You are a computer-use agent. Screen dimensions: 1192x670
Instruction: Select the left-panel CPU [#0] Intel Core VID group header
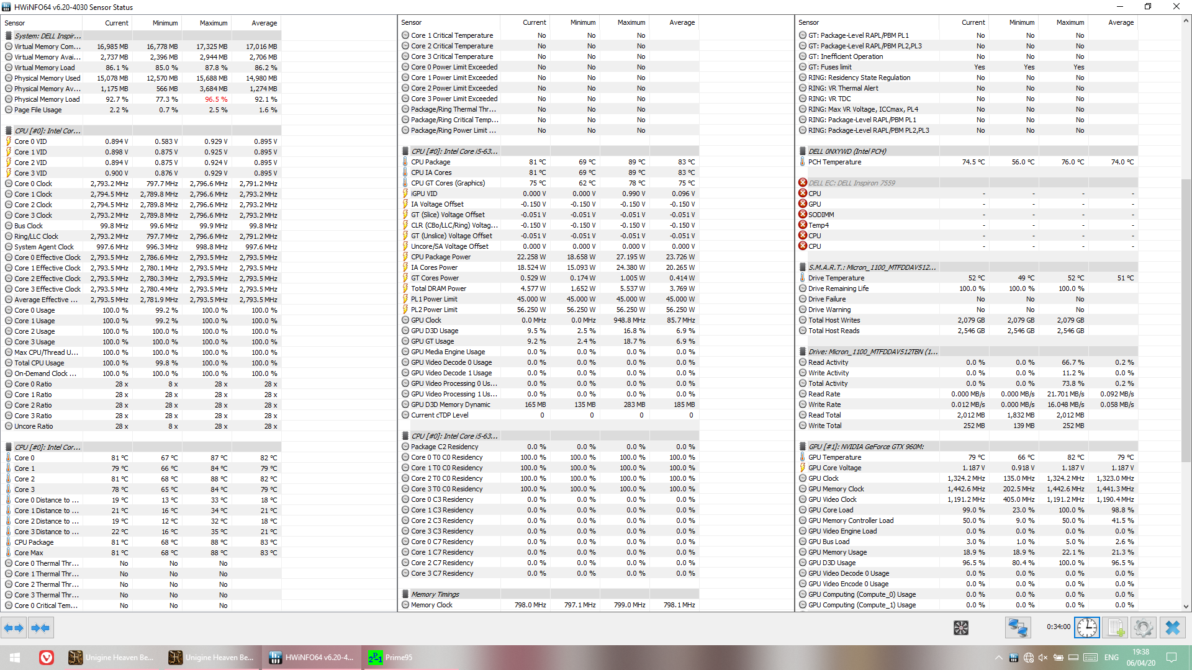click(x=142, y=131)
